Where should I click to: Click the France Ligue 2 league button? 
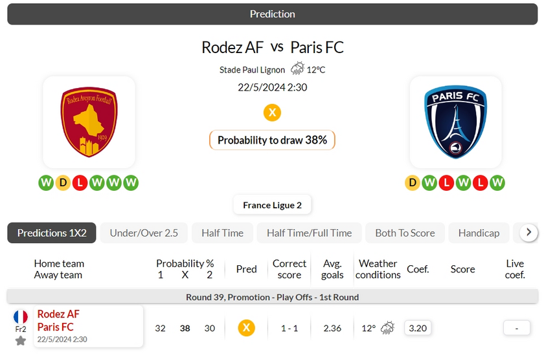pyautogui.click(x=272, y=205)
